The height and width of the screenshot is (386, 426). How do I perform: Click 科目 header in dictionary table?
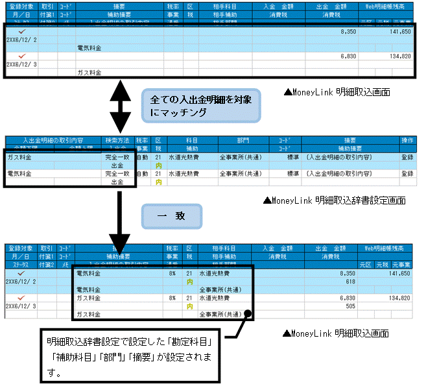coord(192,140)
